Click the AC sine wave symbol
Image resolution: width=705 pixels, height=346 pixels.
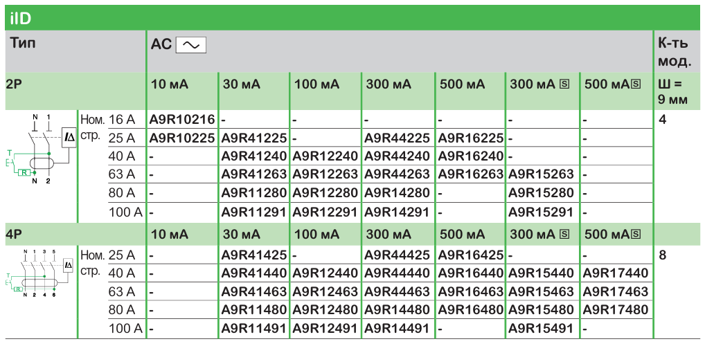191,45
